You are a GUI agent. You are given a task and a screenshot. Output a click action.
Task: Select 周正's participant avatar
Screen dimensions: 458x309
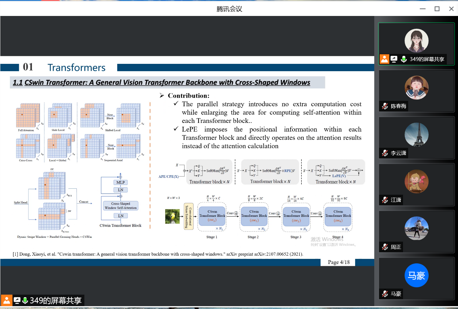point(416,228)
